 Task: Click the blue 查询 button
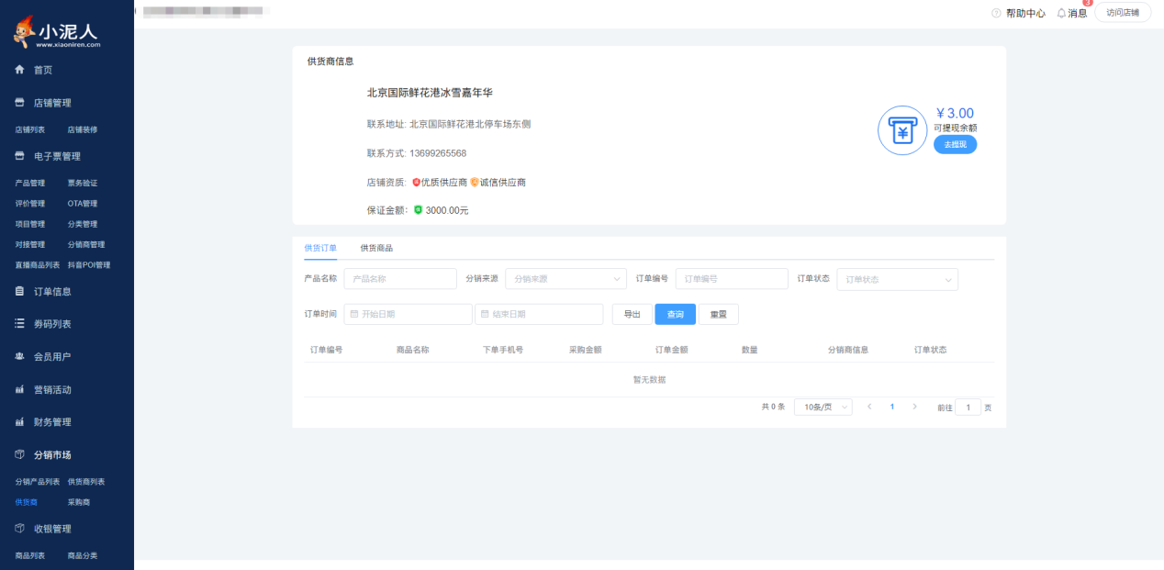pos(675,314)
